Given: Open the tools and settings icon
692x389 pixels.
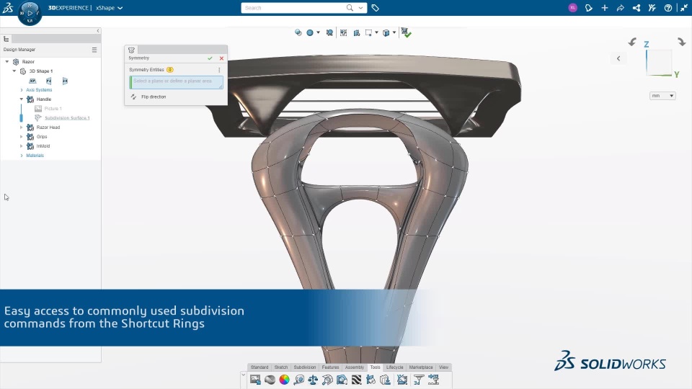Looking at the screenshot, I should (x=652, y=7).
